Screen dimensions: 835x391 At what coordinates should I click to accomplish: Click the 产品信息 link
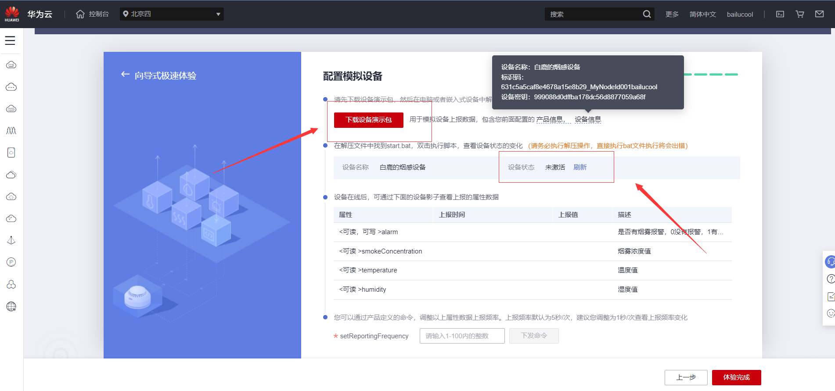click(549, 119)
